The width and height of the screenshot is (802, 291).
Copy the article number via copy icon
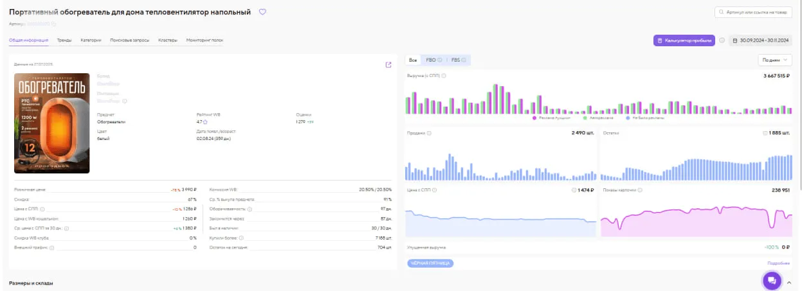tap(54, 24)
